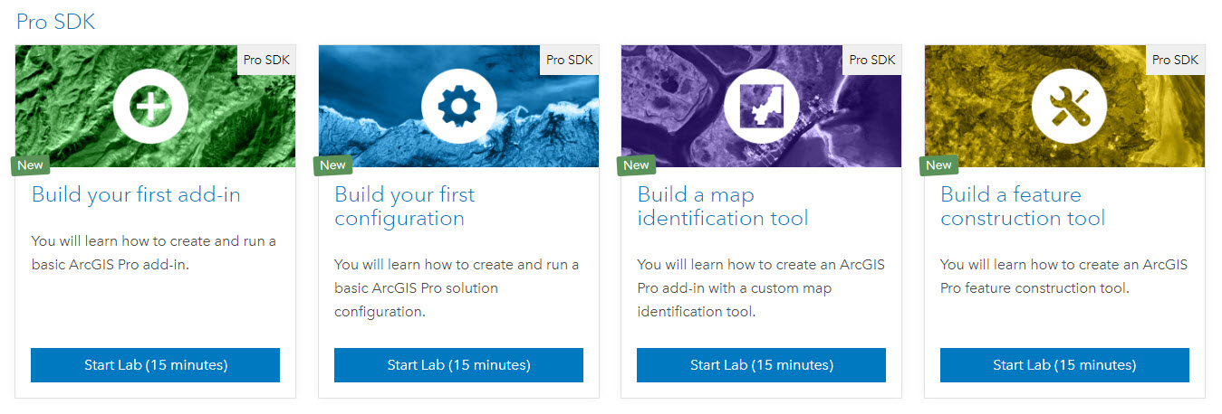
Task: Open the 'Build your first add-in' title link
Action: (x=136, y=194)
